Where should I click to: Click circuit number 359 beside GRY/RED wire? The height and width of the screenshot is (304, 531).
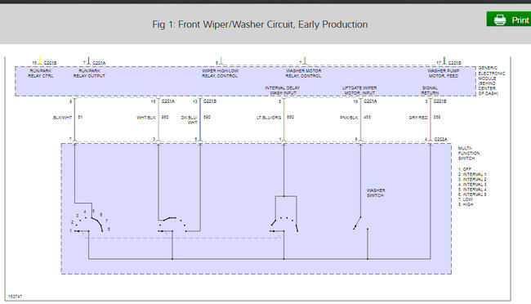(437, 117)
